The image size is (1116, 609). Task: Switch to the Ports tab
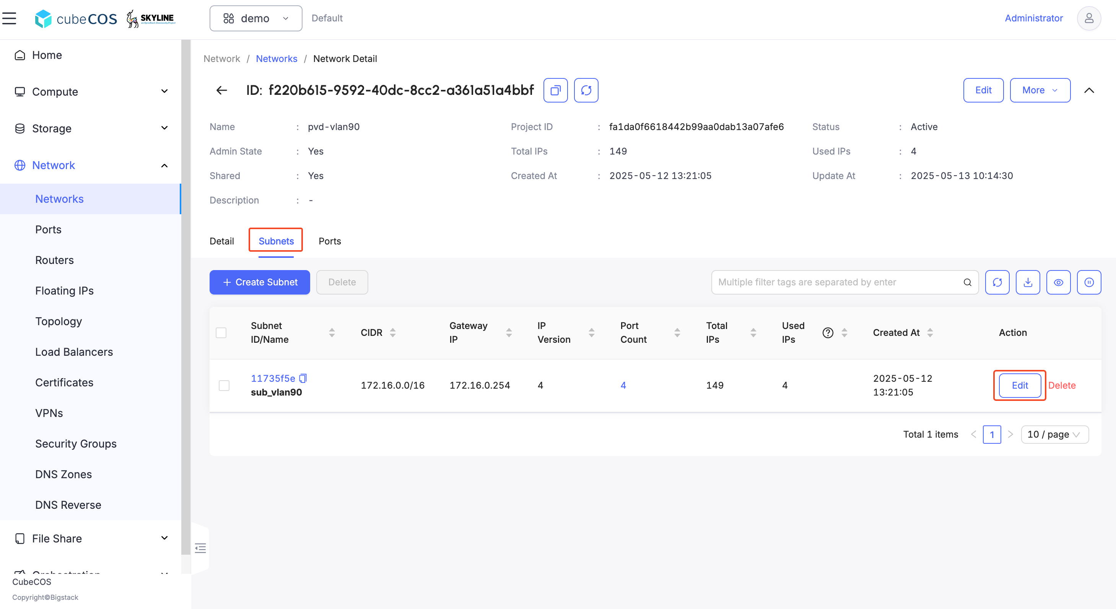tap(330, 241)
